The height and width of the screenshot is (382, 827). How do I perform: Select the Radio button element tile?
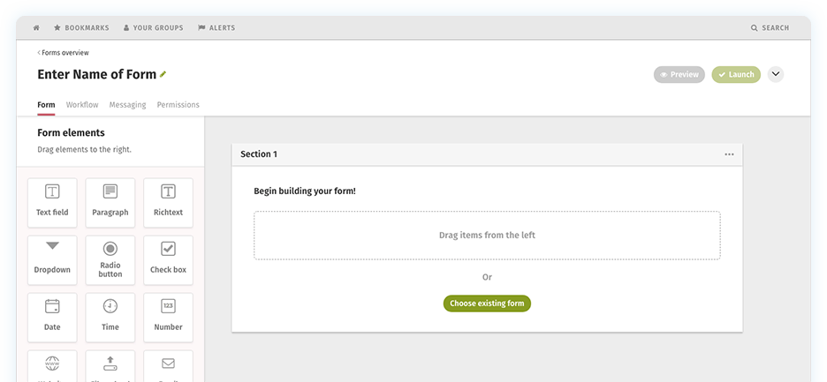click(x=110, y=260)
